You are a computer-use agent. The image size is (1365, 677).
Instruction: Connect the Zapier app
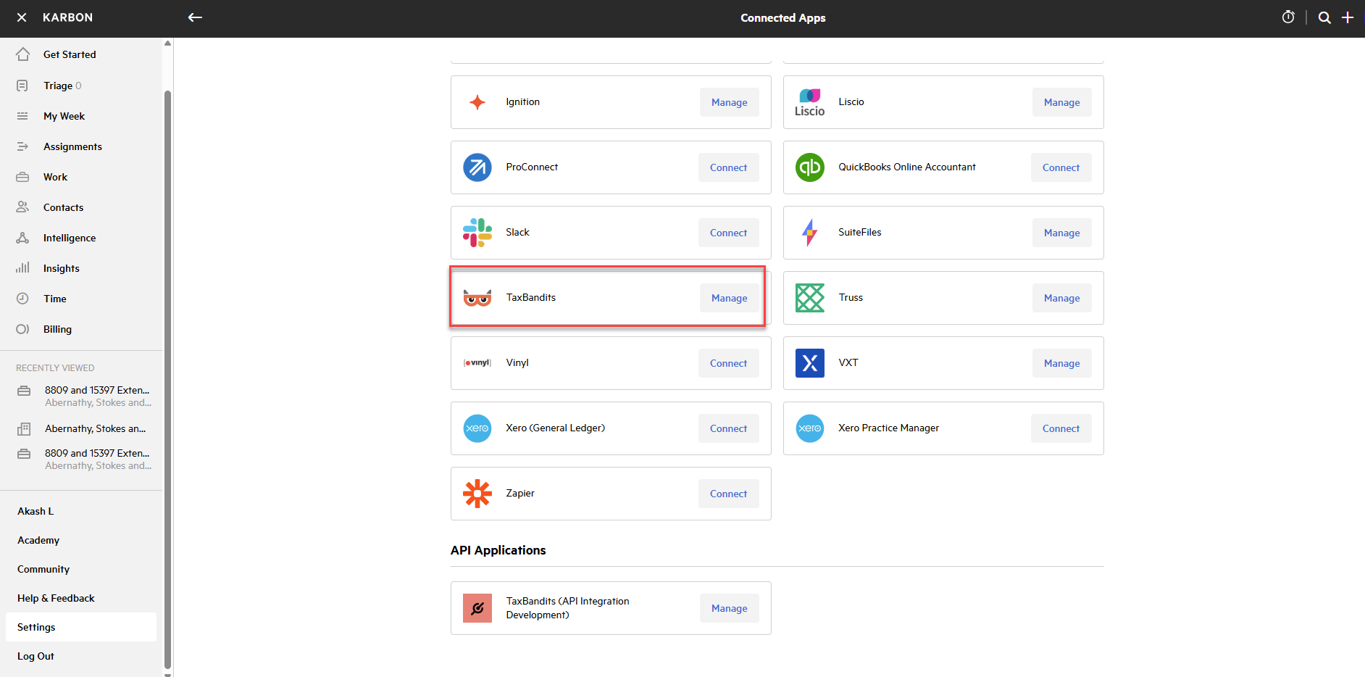tap(729, 494)
